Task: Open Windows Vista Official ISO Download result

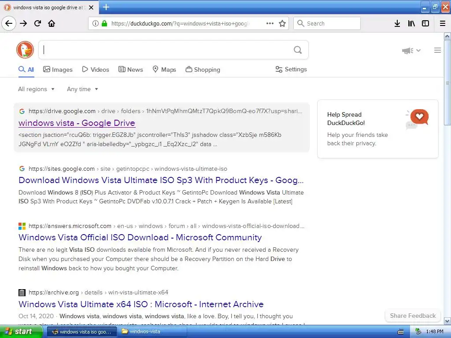Action: point(140,237)
